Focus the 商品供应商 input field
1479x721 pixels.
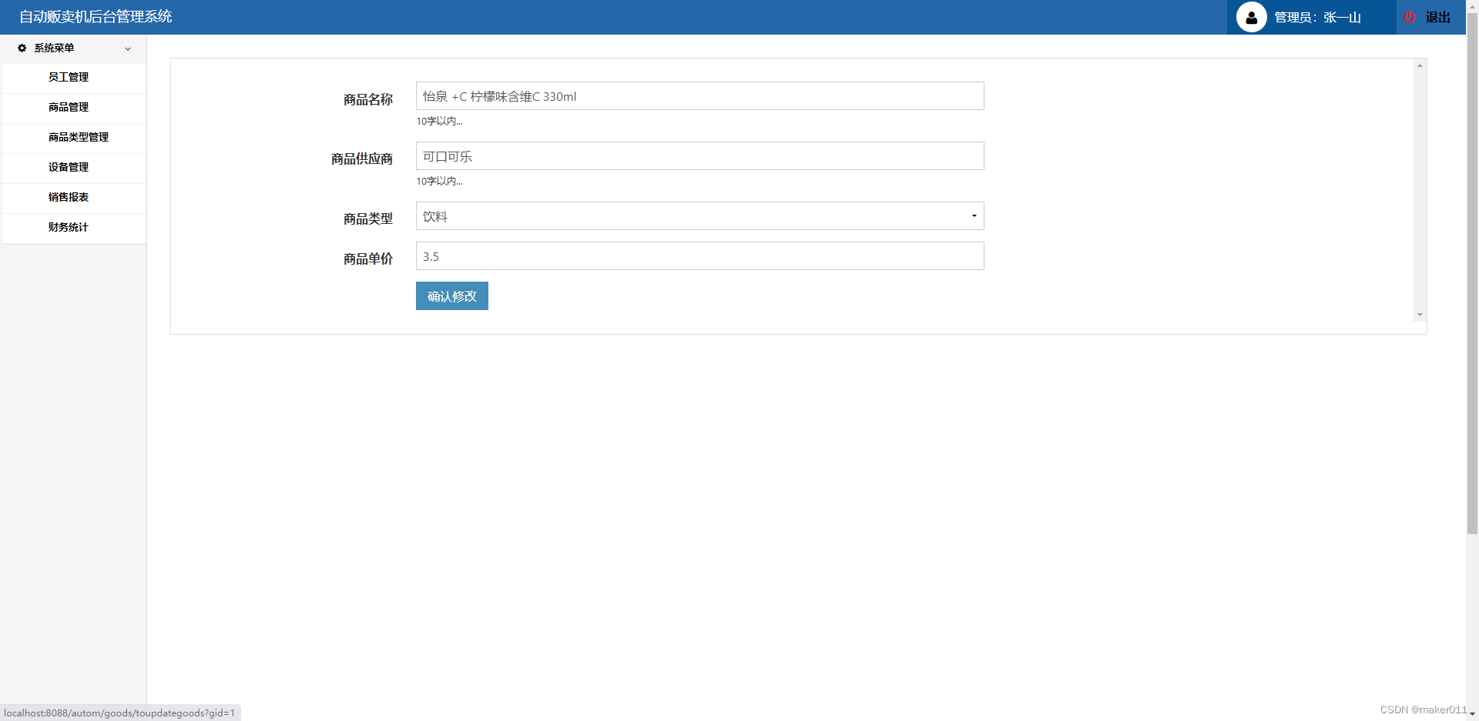[x=699, y=156]
